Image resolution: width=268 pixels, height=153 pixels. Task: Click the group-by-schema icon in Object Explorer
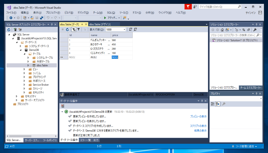[x=20, y=30]
